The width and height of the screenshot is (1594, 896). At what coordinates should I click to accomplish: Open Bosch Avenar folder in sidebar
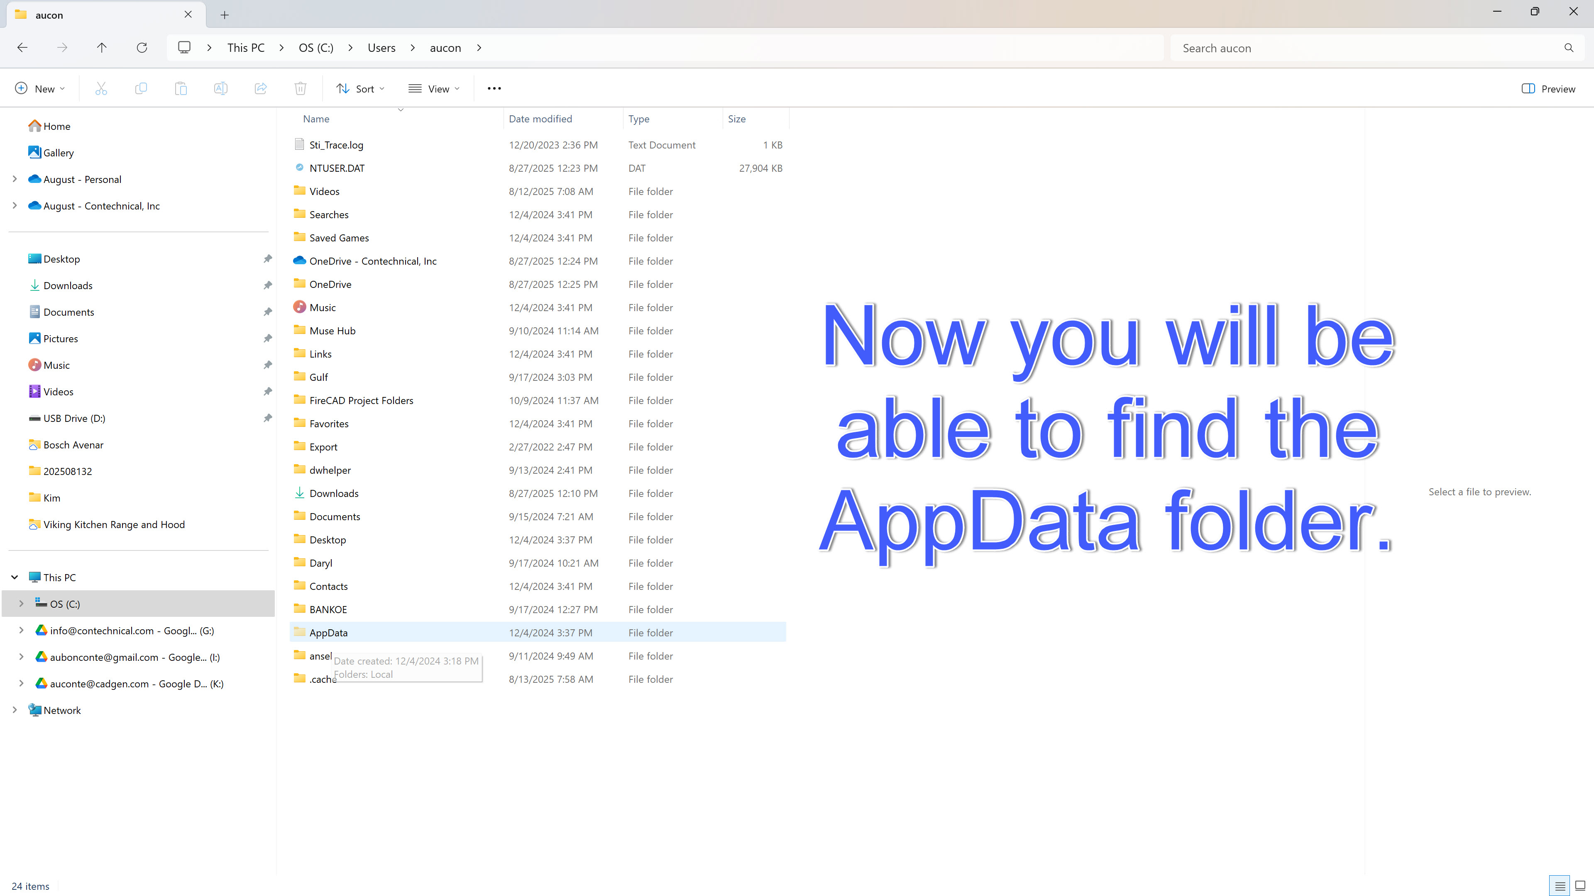(66, 445)
